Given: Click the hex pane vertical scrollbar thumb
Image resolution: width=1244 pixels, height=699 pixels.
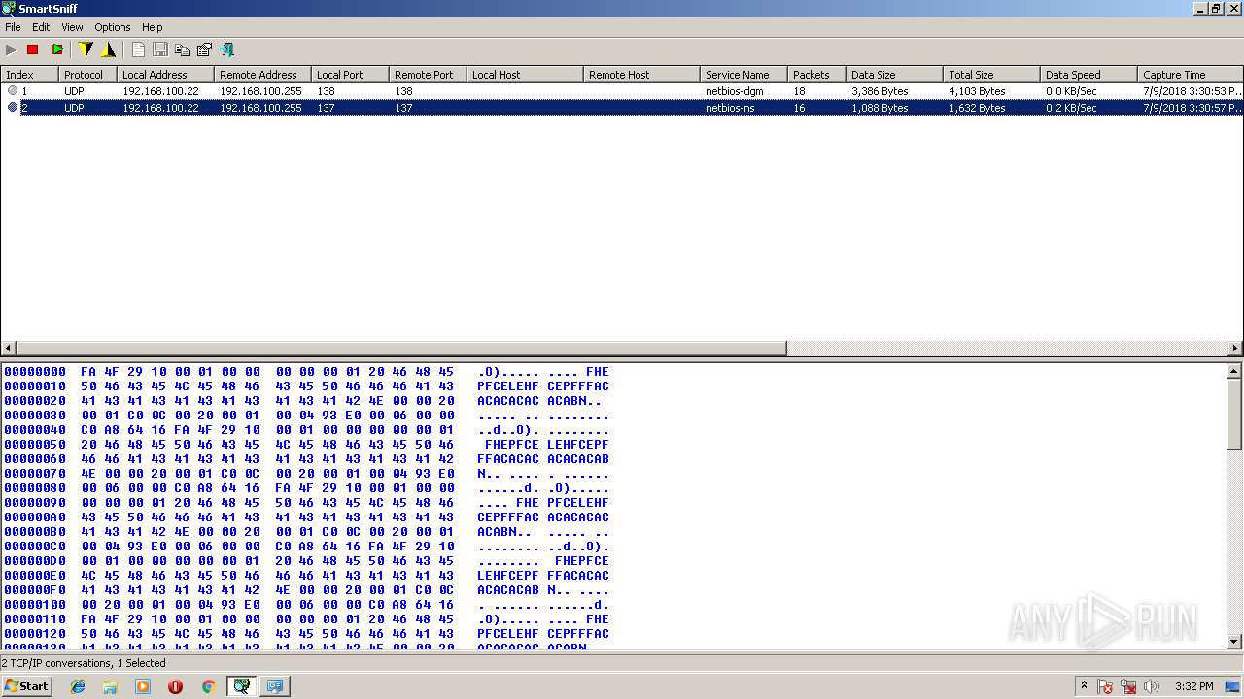Looking at the screenshot, I should [1235, 415].
